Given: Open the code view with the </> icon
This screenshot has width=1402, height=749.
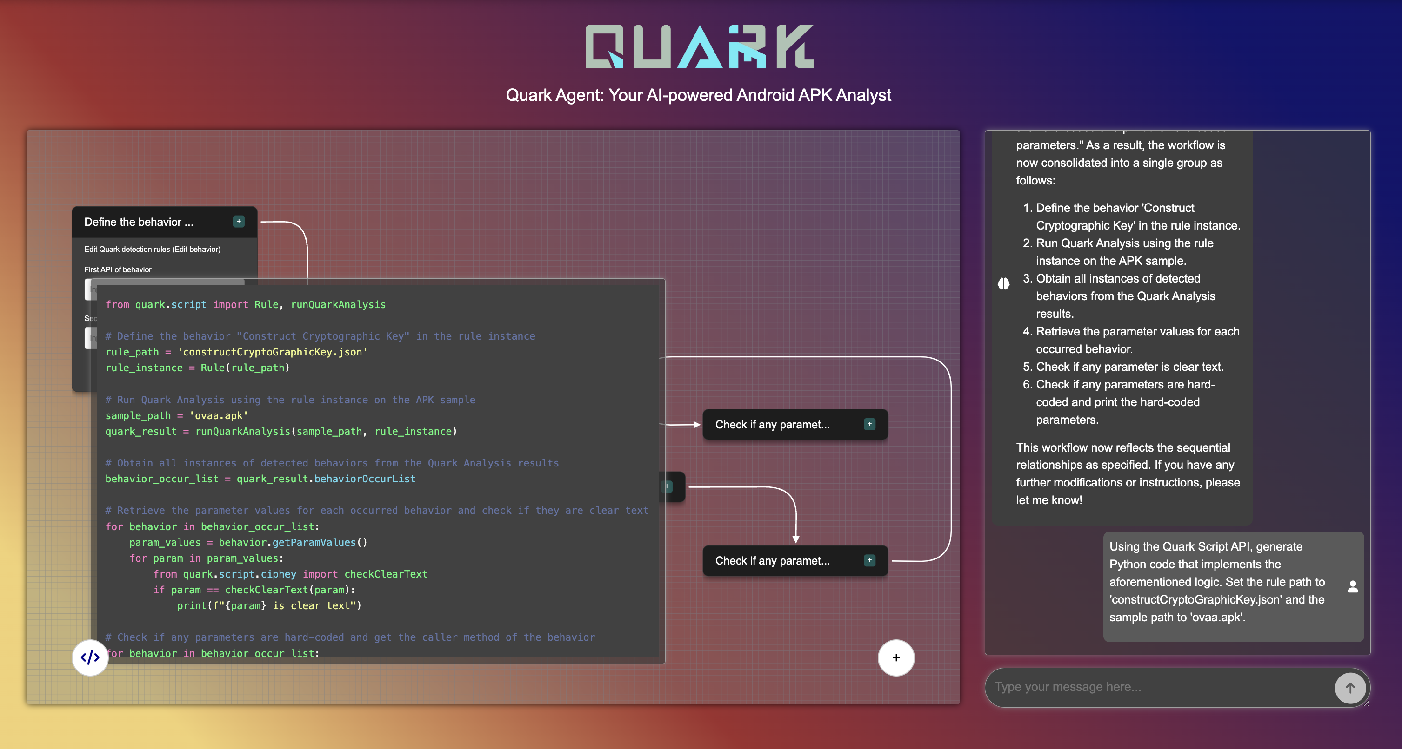Looking at the screenshot, I should tap(90, 657).
